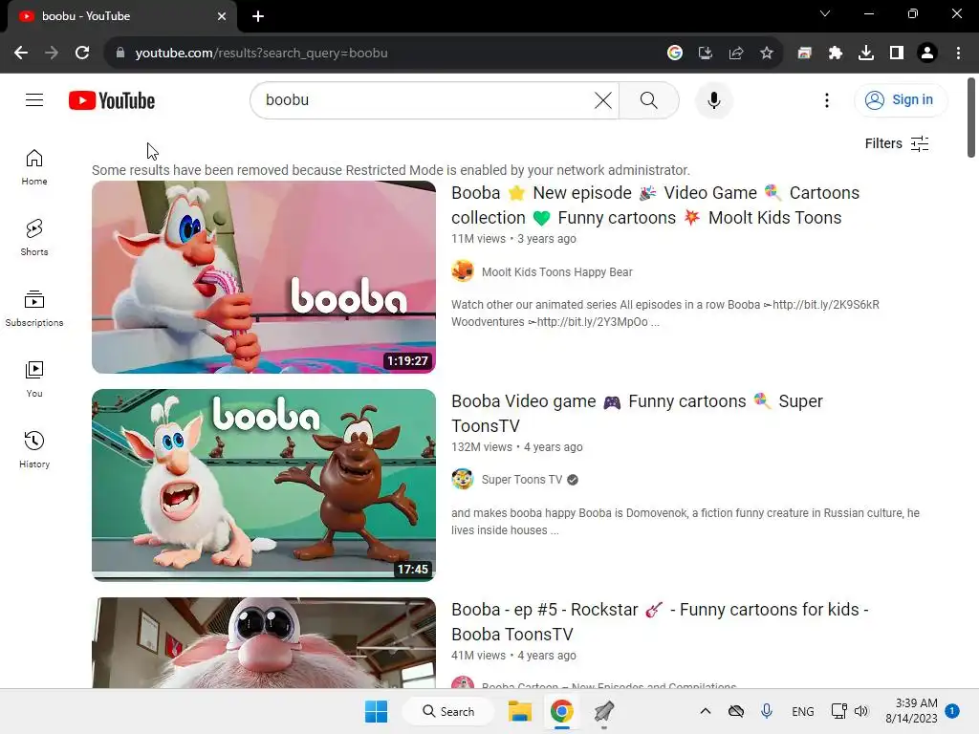Open the Moolt Kids Toons Happy Bear channel
This screenshot has width=979, height=734.
557,272
